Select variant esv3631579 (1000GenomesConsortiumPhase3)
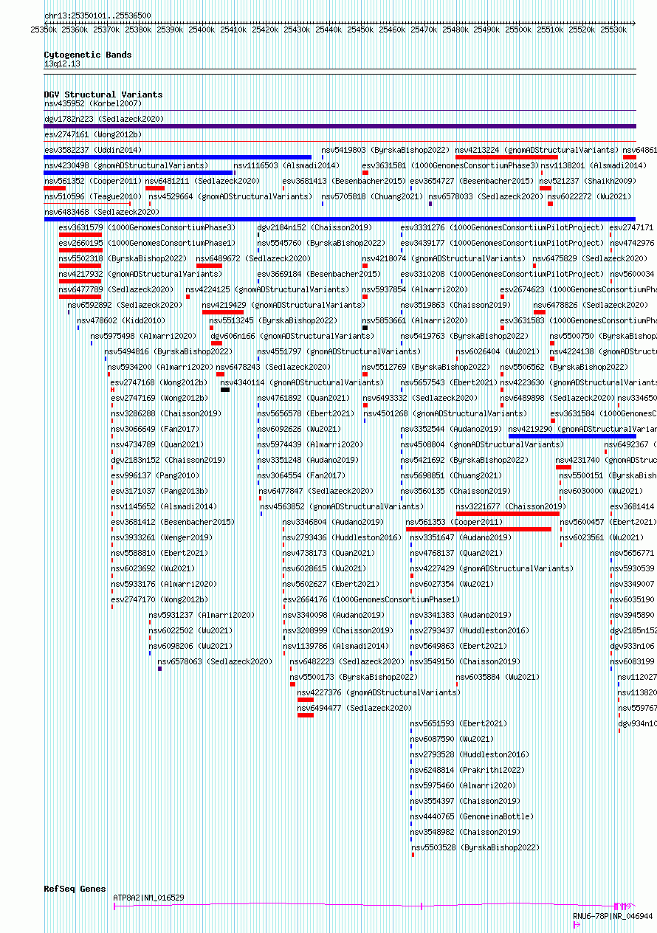 (147, 228)
